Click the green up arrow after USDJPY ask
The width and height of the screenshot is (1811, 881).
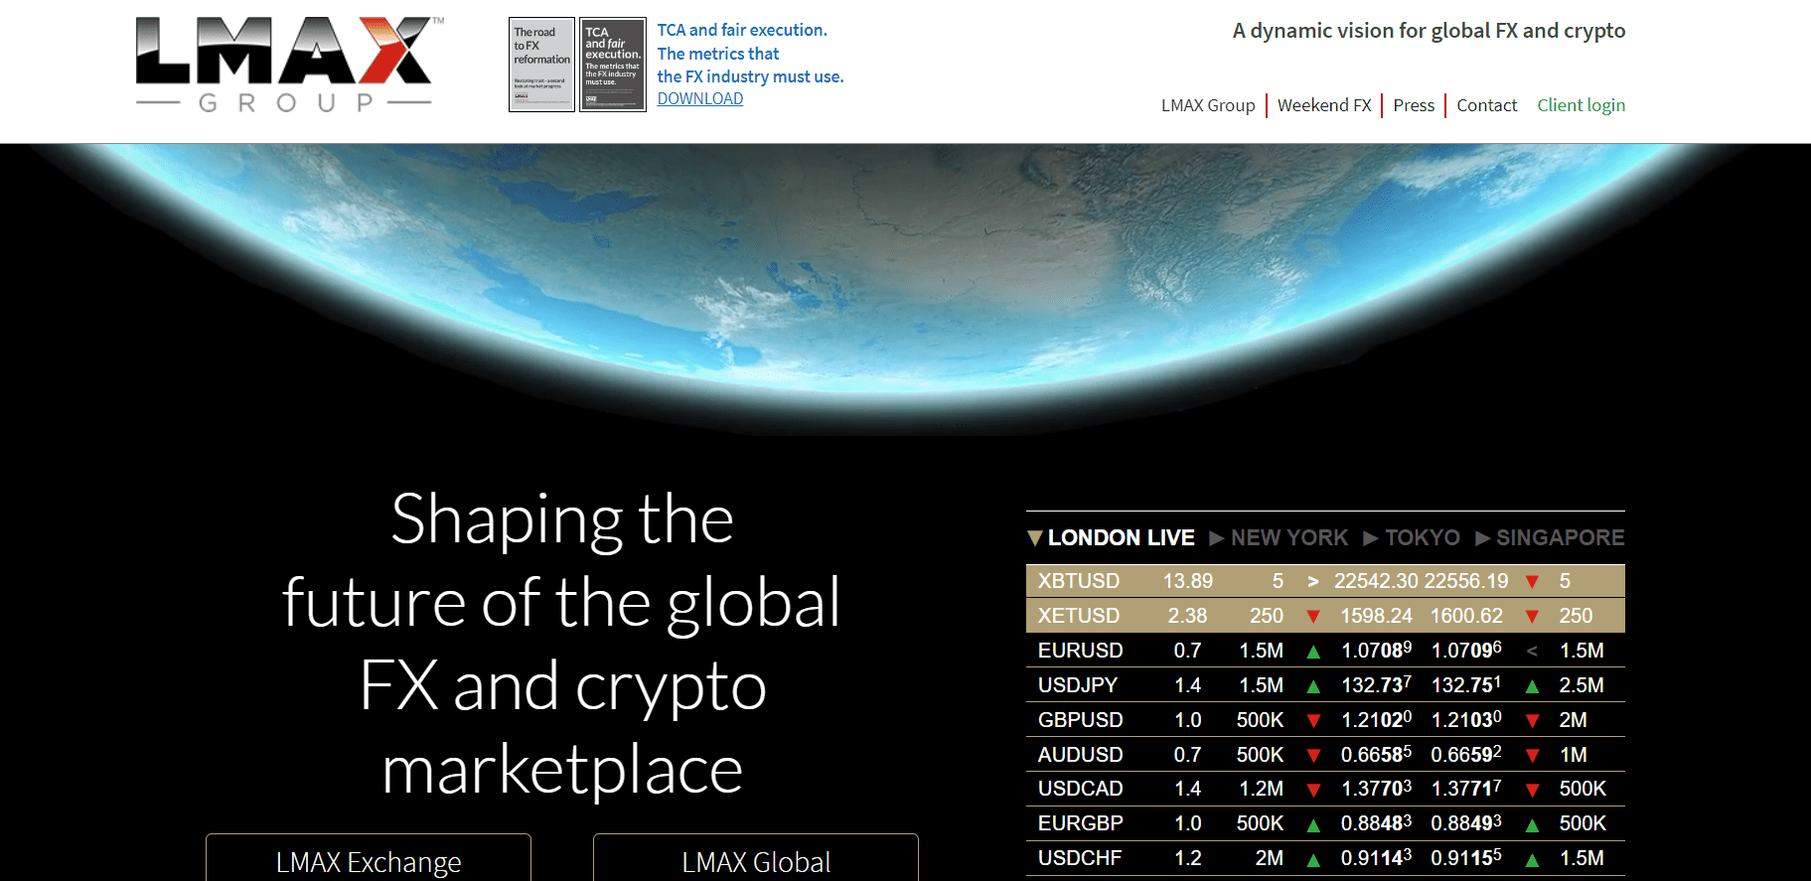(x=1532, y=686)
